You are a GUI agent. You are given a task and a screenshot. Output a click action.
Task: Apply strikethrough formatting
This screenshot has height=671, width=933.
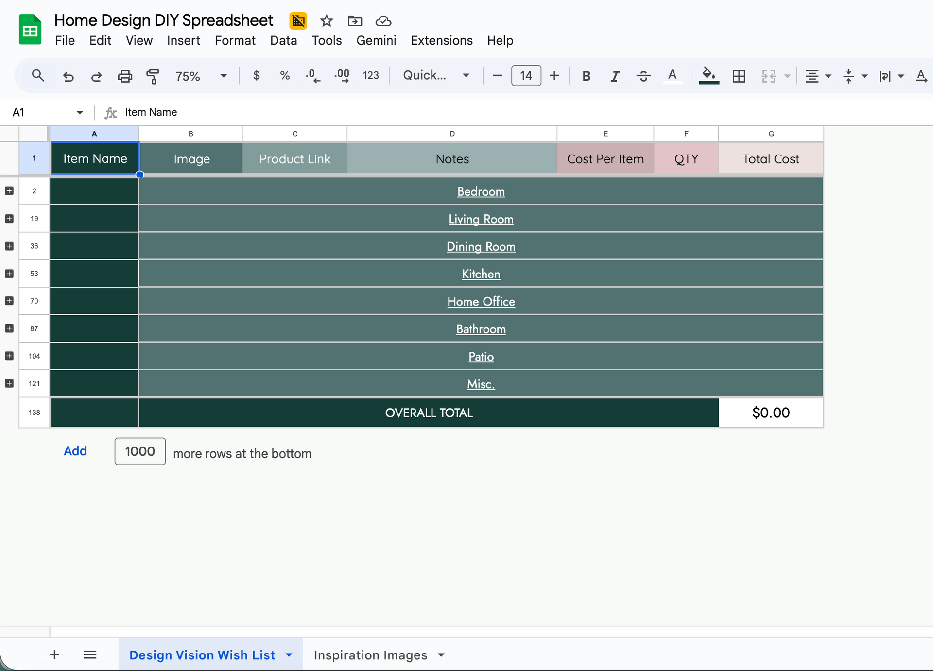pyautogui.click(x=643, y=76)
